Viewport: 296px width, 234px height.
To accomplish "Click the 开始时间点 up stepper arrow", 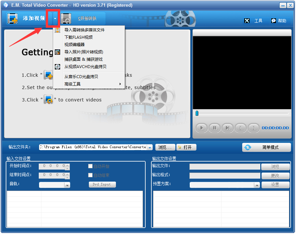I will pos(67,165).
